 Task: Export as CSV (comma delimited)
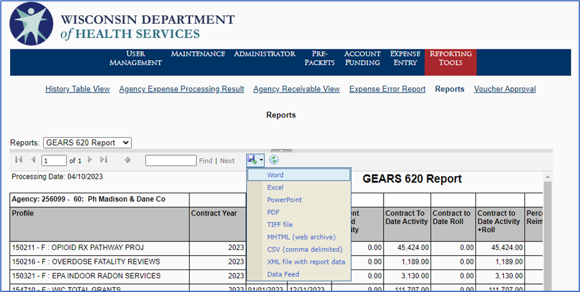302,249
